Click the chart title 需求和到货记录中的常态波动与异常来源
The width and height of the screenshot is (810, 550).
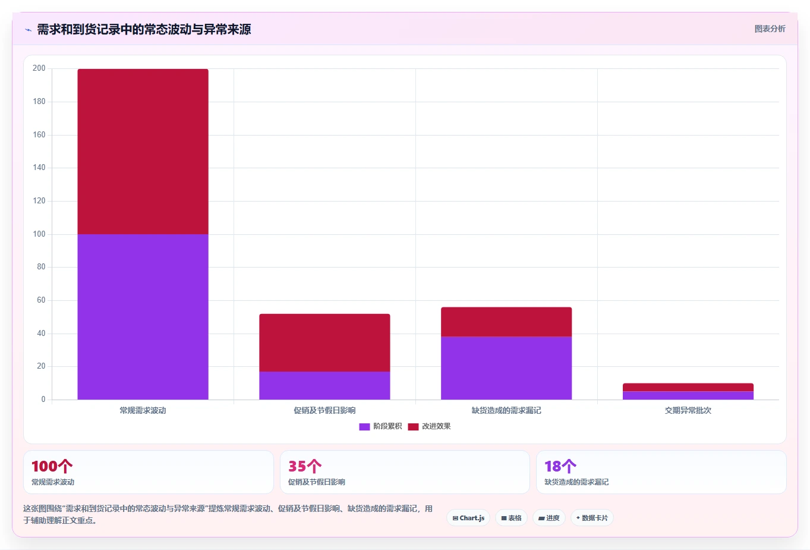pyautogui.click(x=144, y=29)
